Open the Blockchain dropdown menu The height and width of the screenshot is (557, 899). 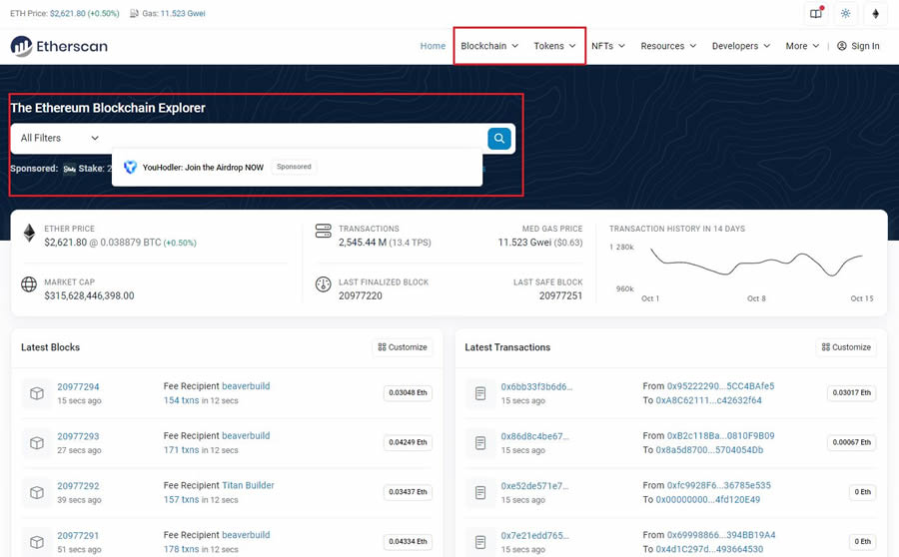(488, 46)
